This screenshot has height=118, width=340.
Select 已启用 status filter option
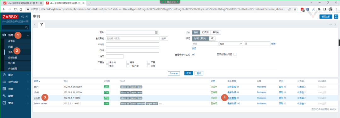coord(205,32)
